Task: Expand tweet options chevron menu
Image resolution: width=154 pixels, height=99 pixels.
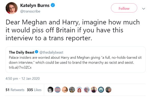Action: 144,9
